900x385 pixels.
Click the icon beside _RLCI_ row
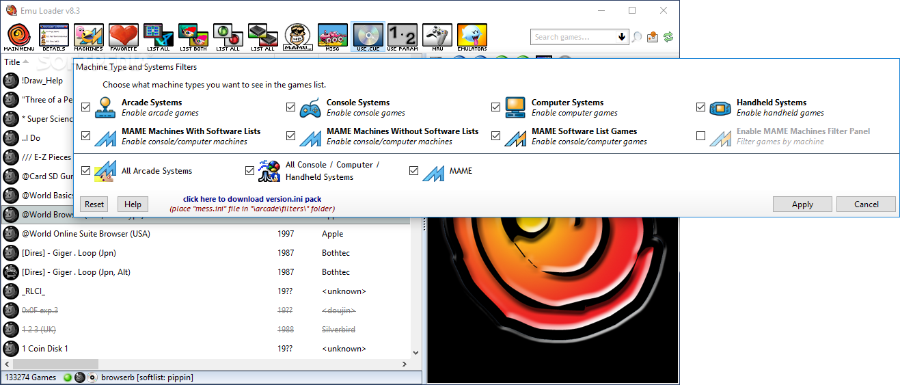pyautogui.click(x=10, y=291)
